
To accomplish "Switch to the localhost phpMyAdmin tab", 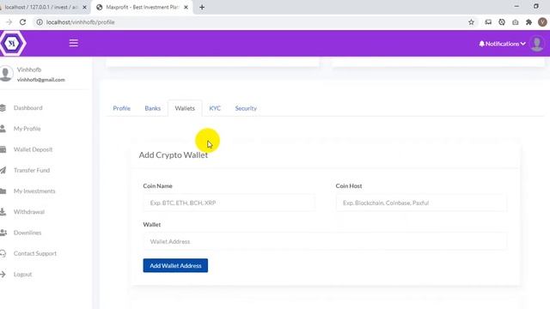I will [42, 7].
